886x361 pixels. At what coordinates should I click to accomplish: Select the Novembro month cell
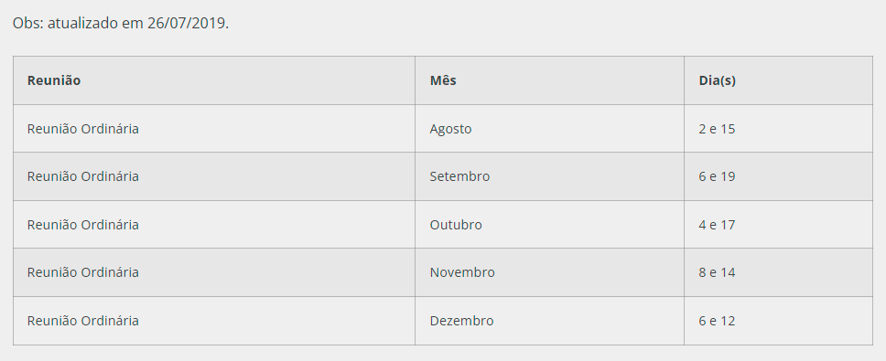click(x=549, y=271)
